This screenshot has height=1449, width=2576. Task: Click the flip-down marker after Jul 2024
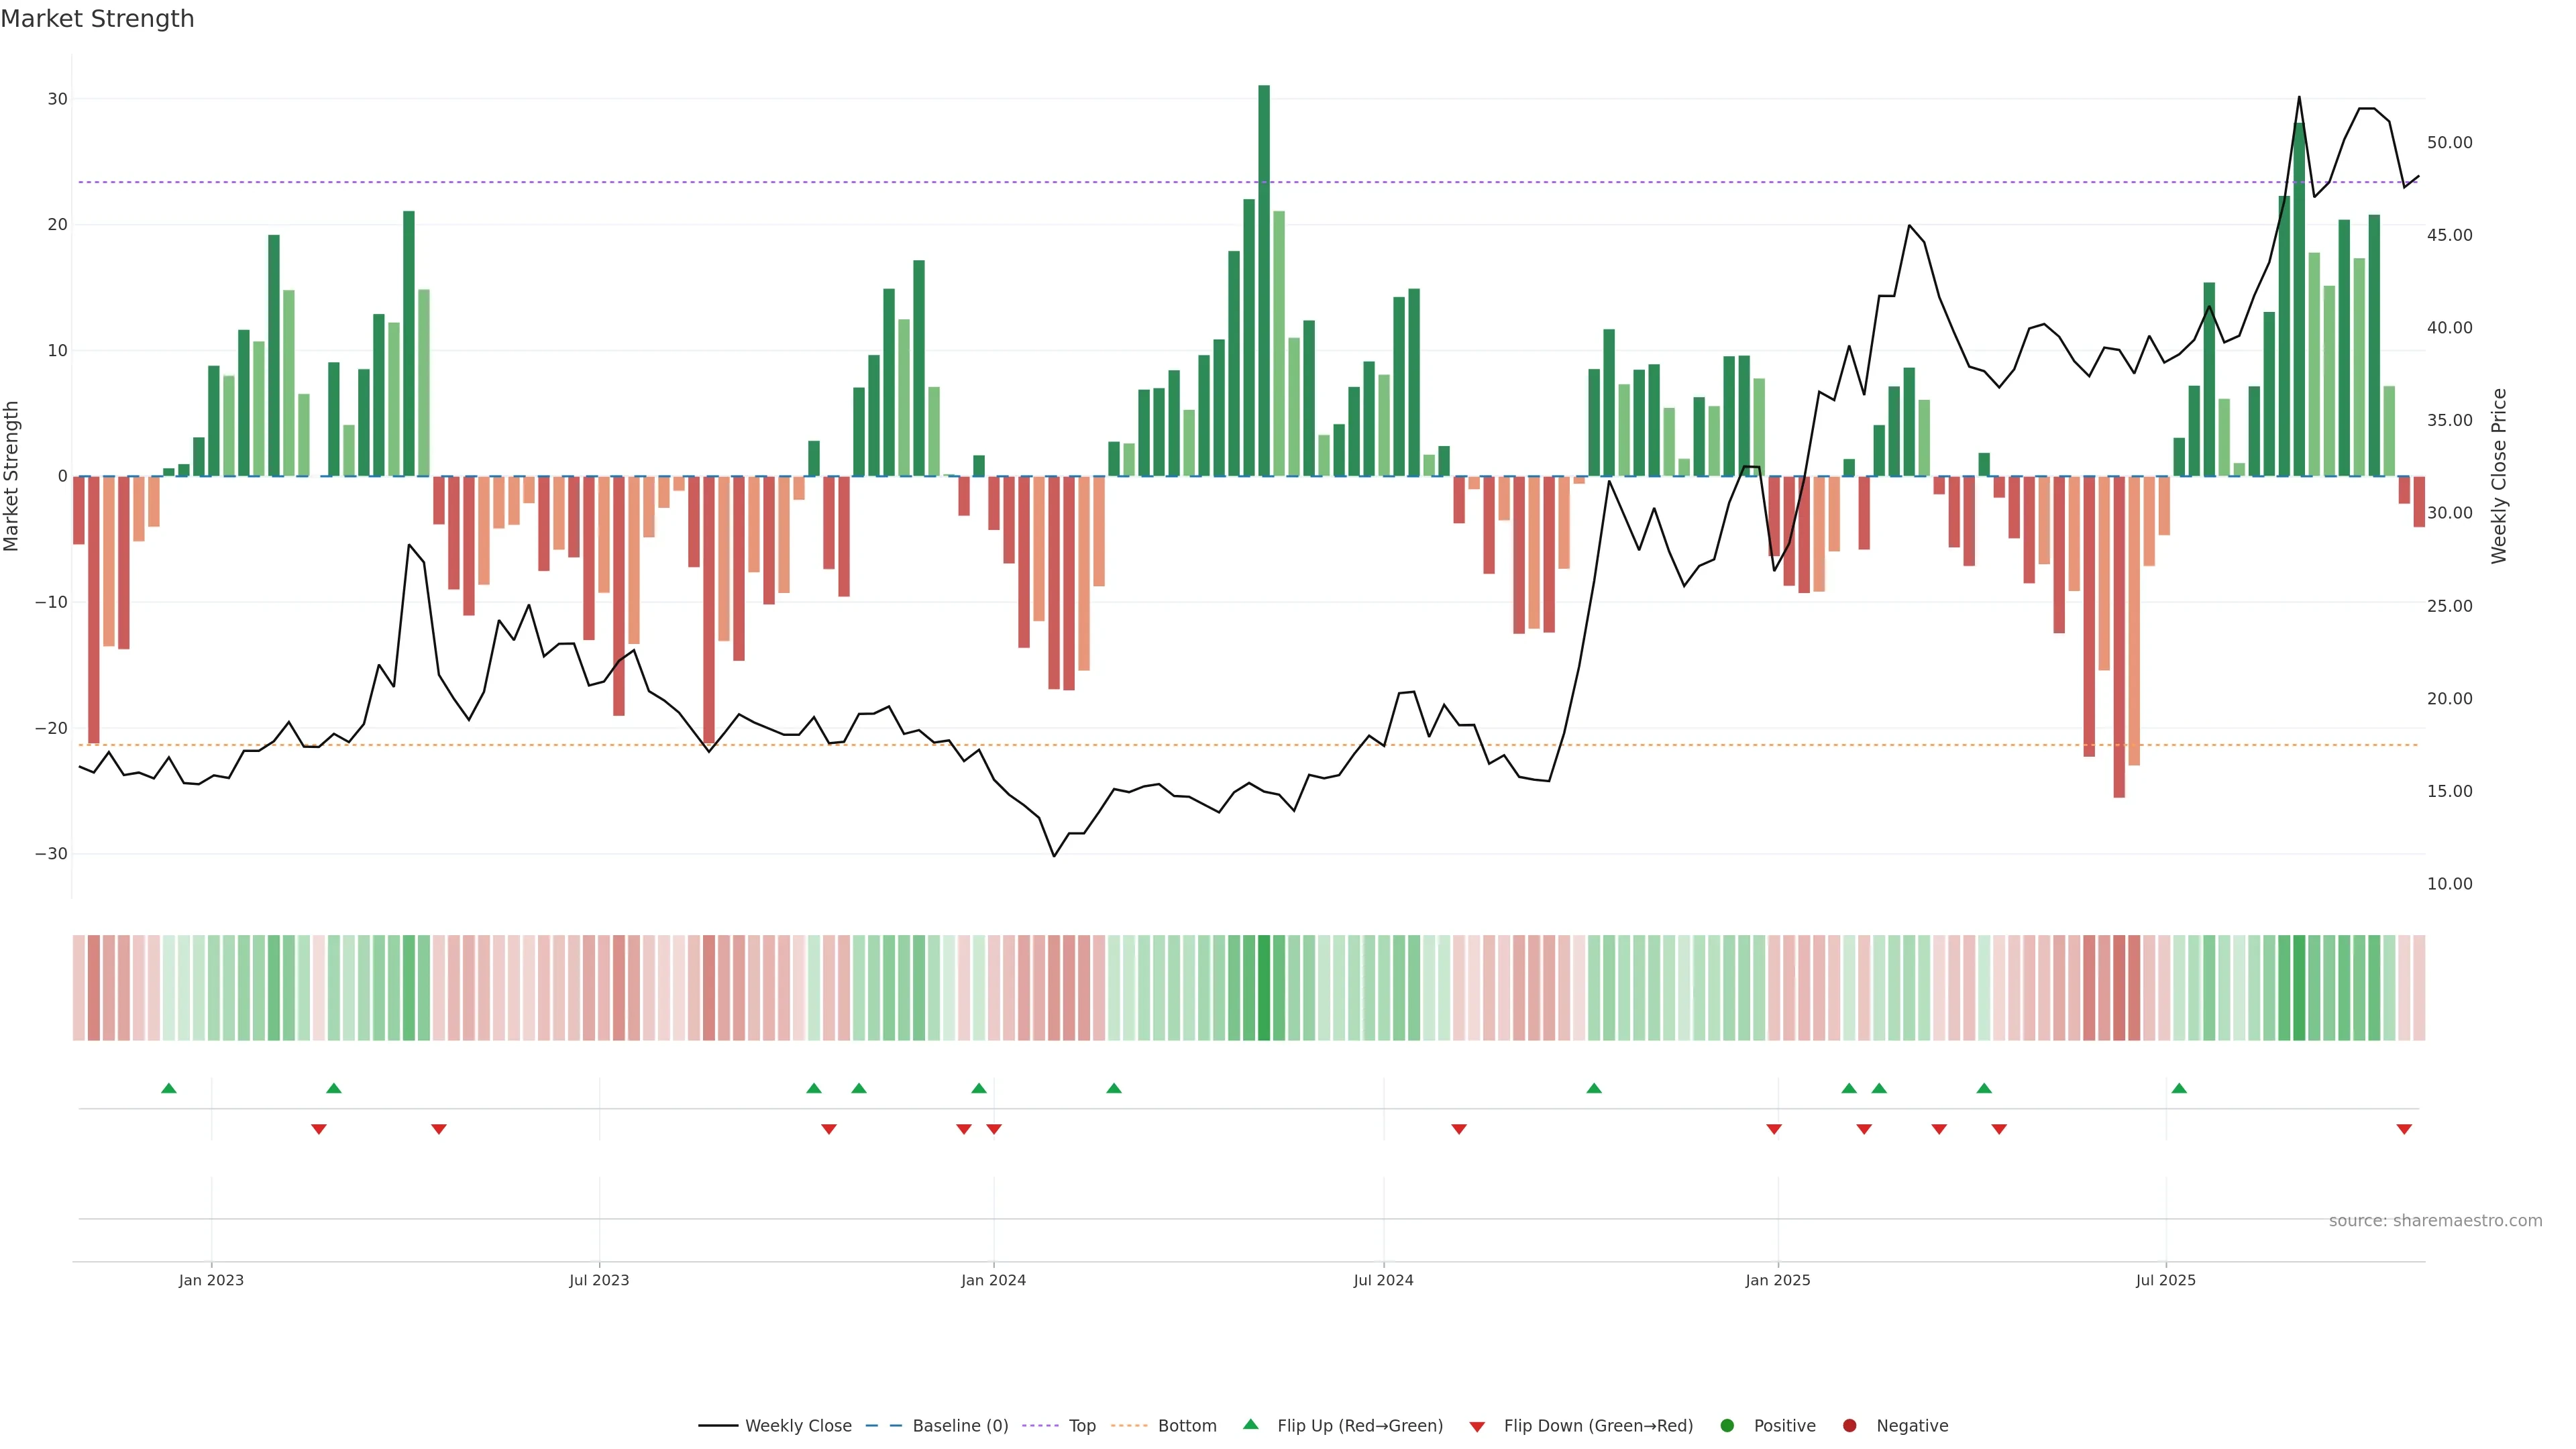[1459, 1129]
